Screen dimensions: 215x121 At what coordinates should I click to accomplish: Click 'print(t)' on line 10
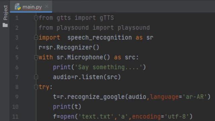67,107
